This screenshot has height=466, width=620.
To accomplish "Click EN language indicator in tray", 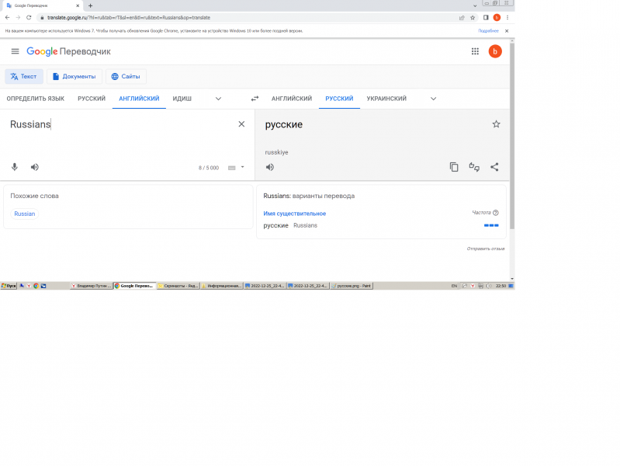I will [x=454, y=286].
